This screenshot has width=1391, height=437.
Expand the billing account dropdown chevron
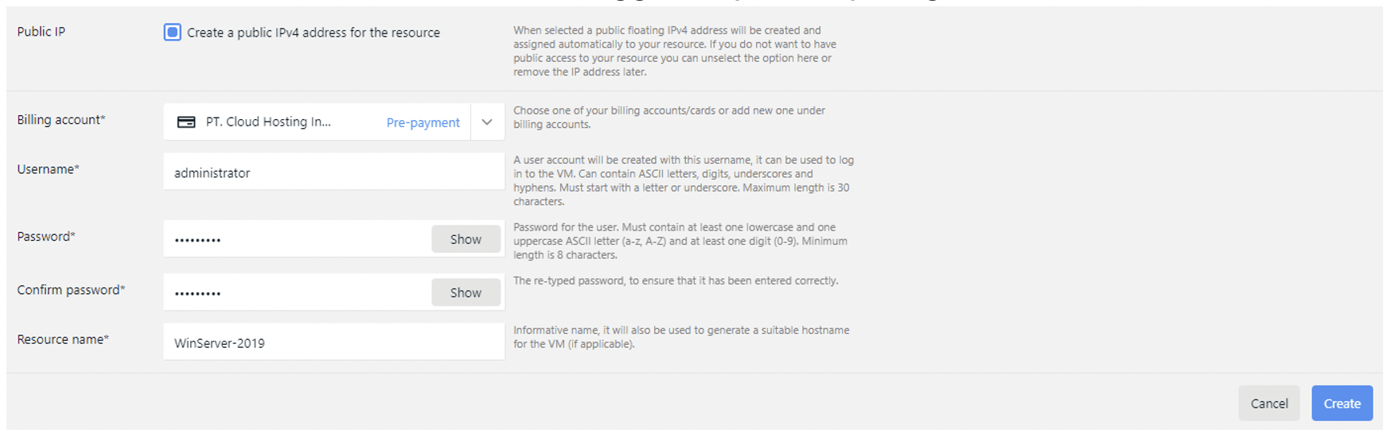(487, 122)
